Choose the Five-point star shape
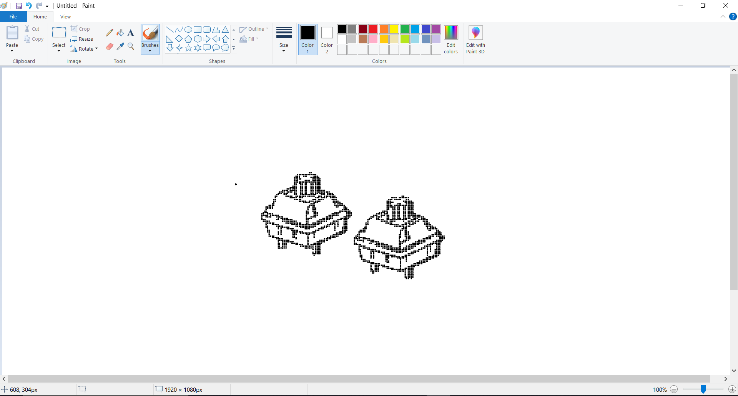Screen dimensions: 738x396 [x=188, y=48]
